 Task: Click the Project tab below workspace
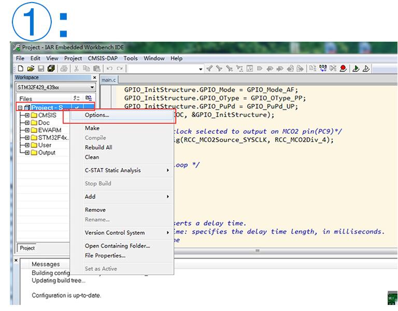(x=27, y=248)
